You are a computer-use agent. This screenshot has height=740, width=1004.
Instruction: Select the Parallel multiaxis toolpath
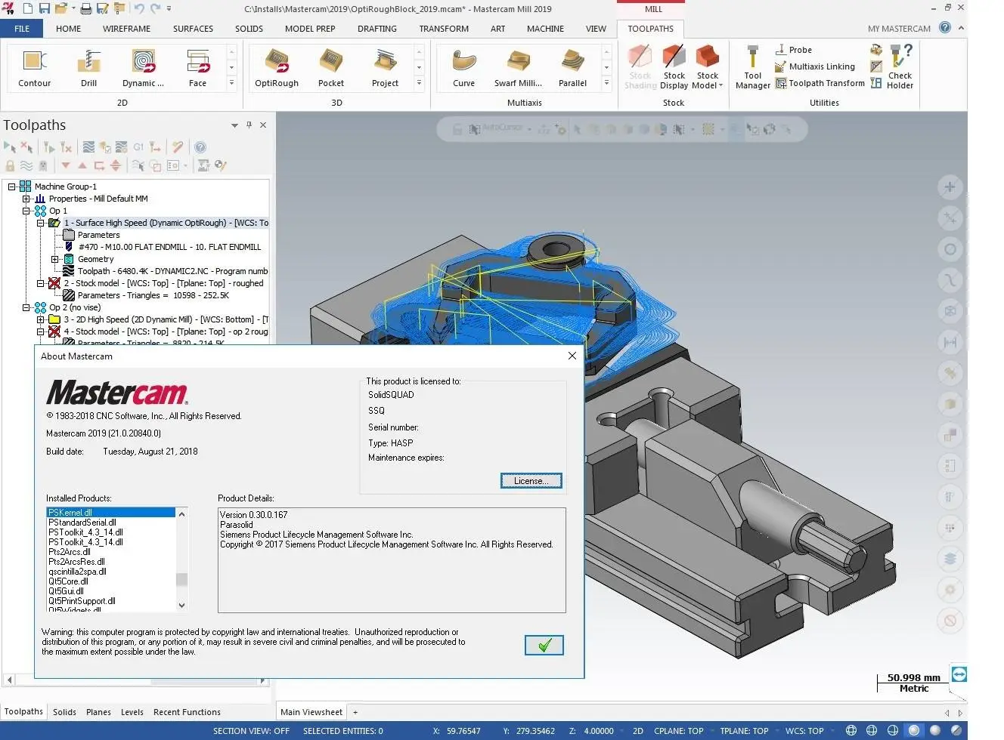572,68
